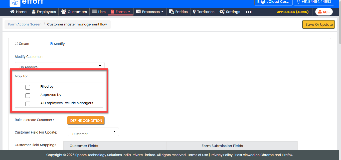Click the three-dots more options icon
This screenshot has height=160, width=341.
(248, 12)
